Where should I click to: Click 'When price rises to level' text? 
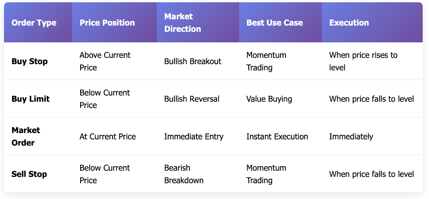tap(363, 61)
